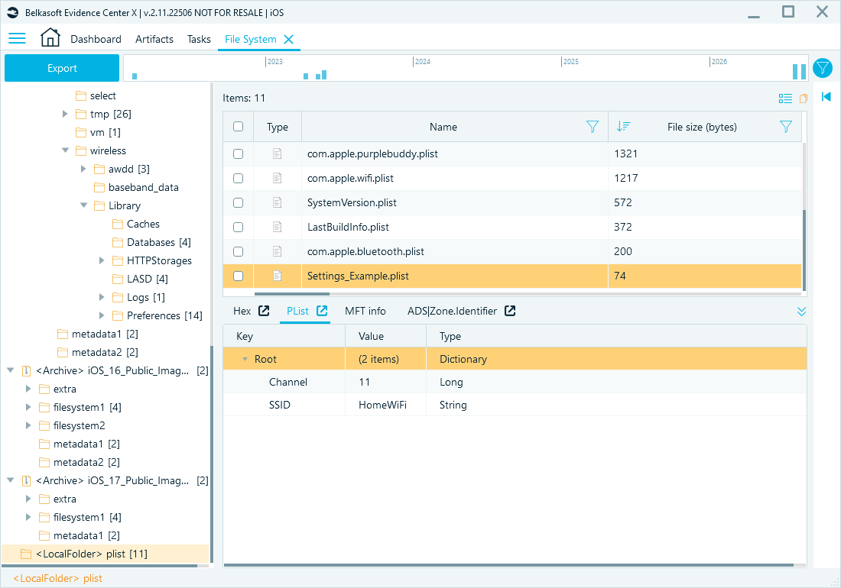This screenshot has height=588, width=841.
Task: Click the Settings_Example.plist file icon
Action: pos(278,276)
